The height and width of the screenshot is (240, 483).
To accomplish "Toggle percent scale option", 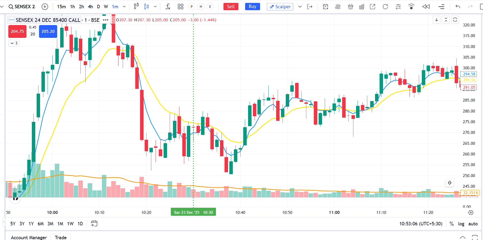I will pyautogui.click(x=451, y=224).
